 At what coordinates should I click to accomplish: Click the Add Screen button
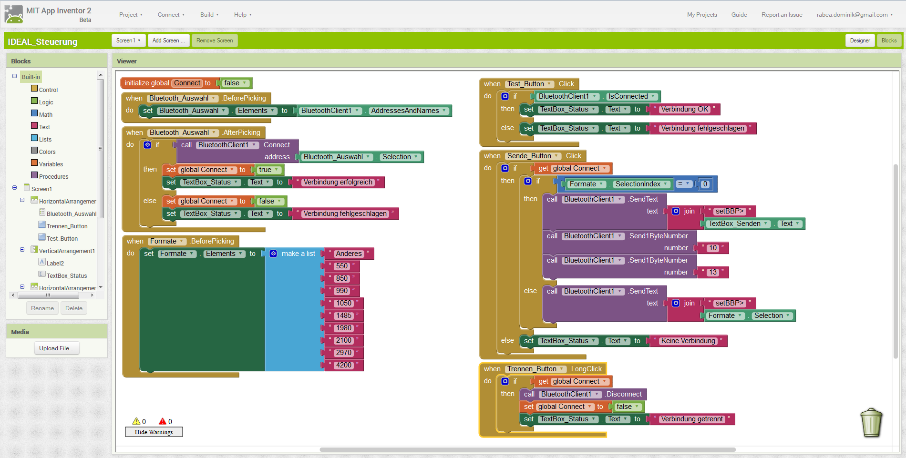click(168, 41)
